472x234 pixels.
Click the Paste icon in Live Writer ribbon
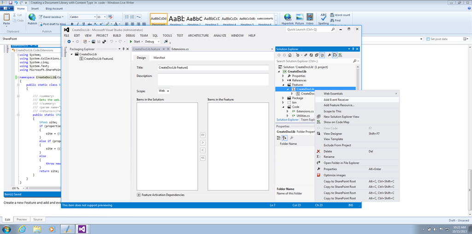(6, 17)
